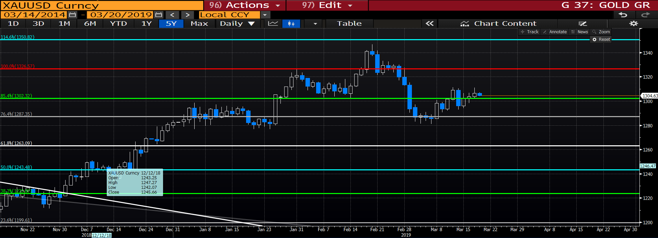Viewport: 658px width, 238px height.
Task: Click the High 1247.27 value in tooltip
Action: [x=149, y=183]
